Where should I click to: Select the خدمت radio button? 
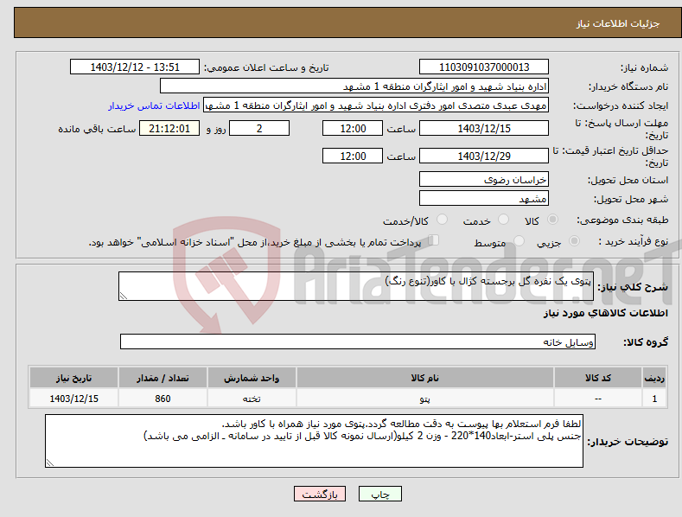(503, 220)
